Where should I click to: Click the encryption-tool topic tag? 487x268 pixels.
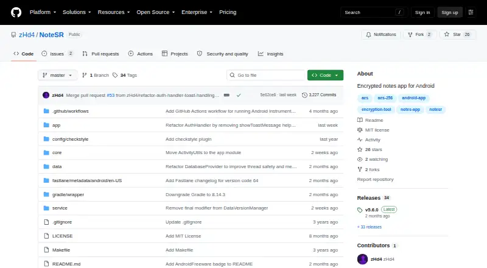tap(376, 110)
